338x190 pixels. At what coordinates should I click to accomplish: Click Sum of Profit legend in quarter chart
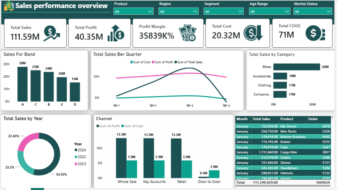(162, 62)
